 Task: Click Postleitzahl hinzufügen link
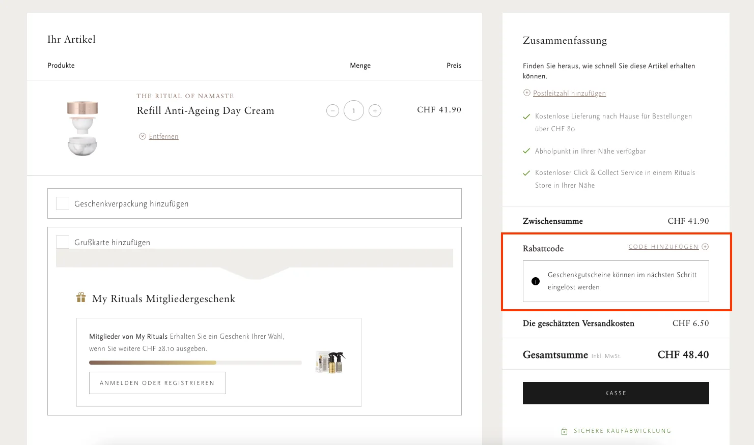(569, 93)
